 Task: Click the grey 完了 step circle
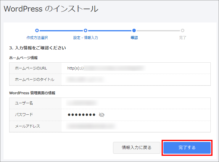(x=183, y=30)
